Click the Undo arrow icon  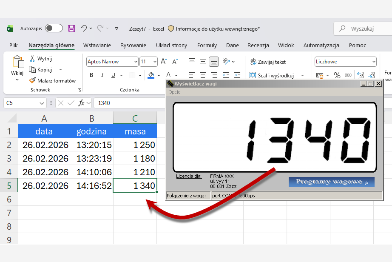pos(84,28)
